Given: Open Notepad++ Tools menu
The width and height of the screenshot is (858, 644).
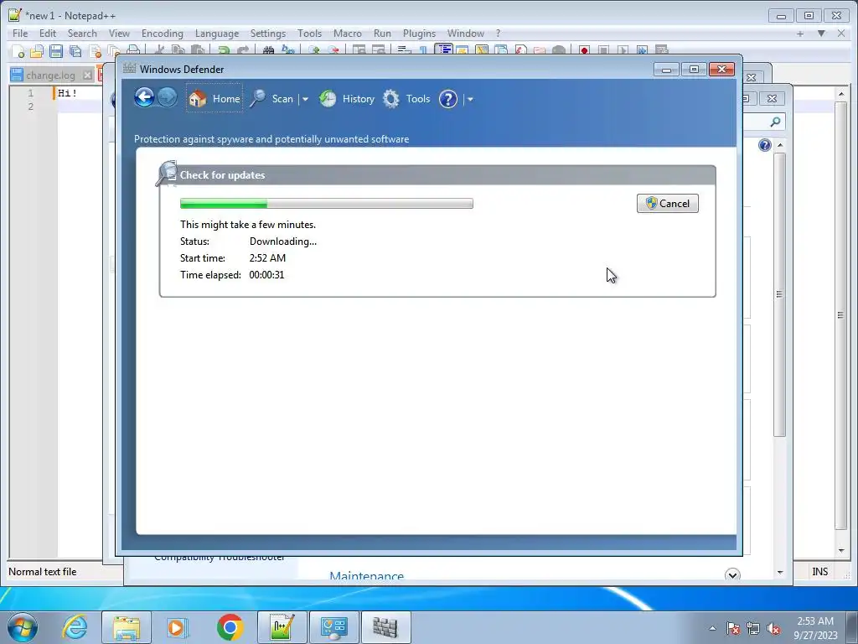Looking at the screenshot, I should click(x=309, y=34).
